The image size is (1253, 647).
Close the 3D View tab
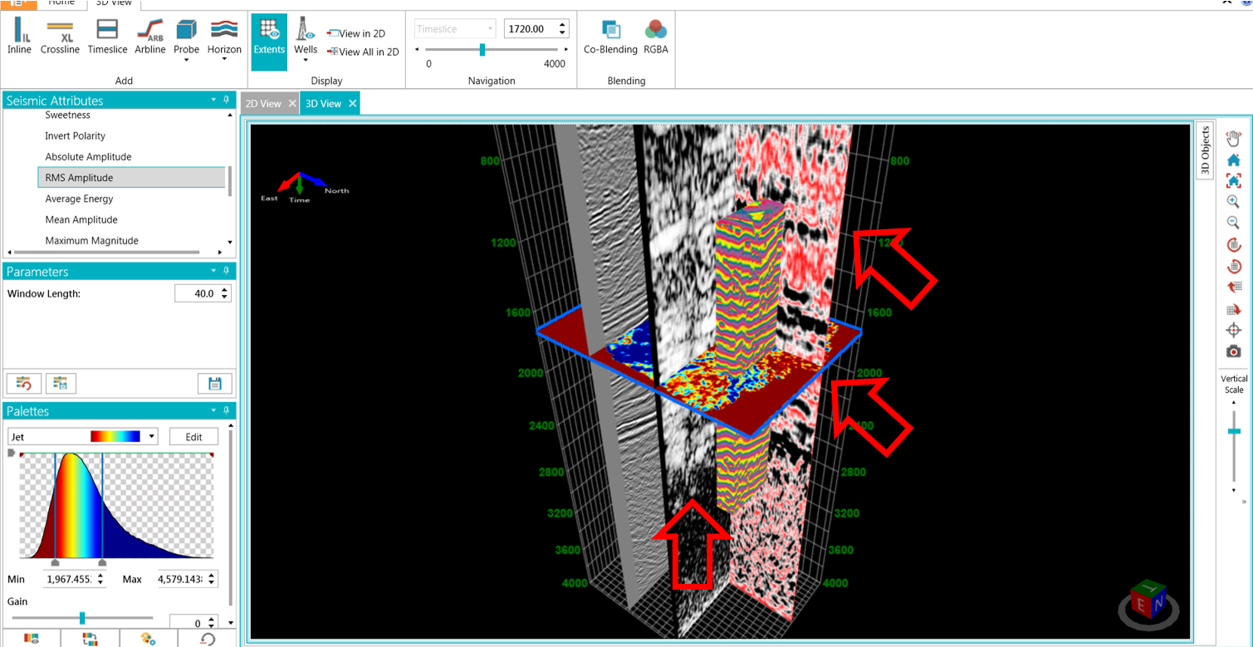click(352, 104)
